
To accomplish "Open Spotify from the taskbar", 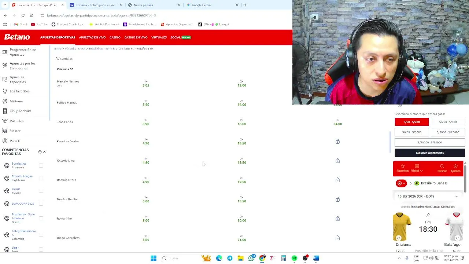I will coord(294,258).
